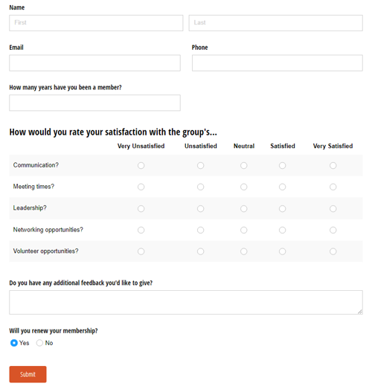
Task: Select Satisfied for Meeting times
Action: [x=282, y=187]
